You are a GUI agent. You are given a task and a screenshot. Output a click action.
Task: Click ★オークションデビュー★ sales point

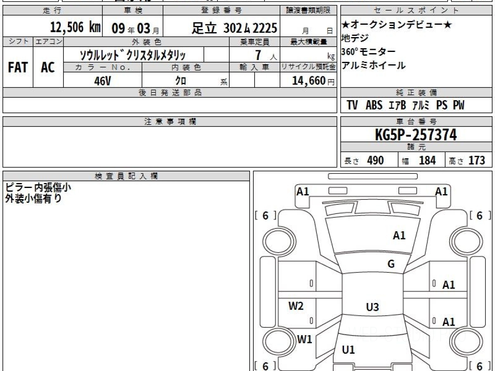click(397, 25)
